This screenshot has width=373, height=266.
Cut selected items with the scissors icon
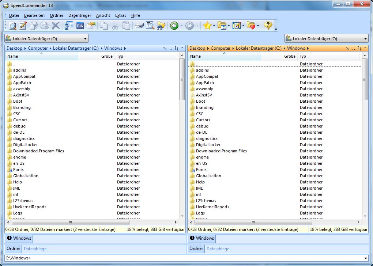coord(116,26)
